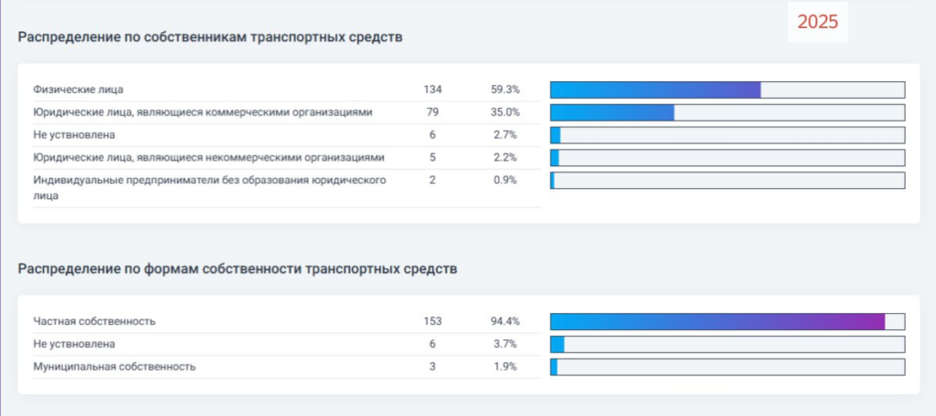This screenshot has height=416, width=936.
Task: Click the Физические лица progress bar
Action: 727,90
